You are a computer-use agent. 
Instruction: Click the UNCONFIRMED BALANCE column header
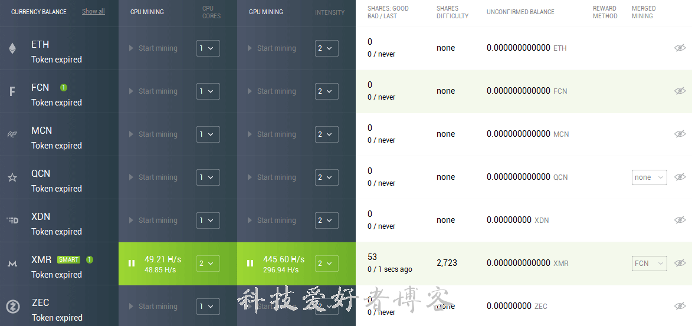520,12
